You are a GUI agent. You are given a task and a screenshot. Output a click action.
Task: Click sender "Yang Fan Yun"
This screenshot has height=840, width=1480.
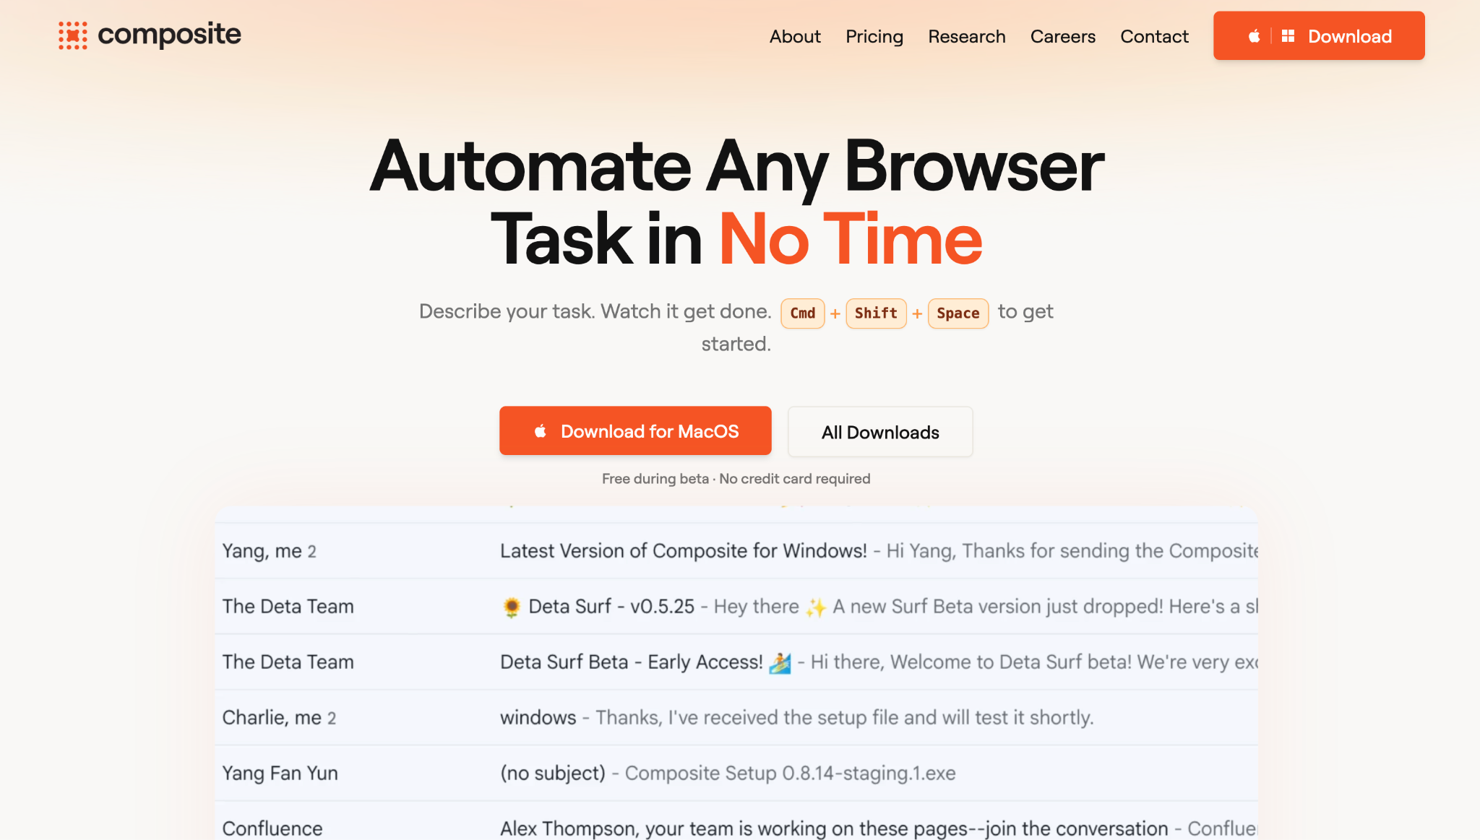point(280,774)
